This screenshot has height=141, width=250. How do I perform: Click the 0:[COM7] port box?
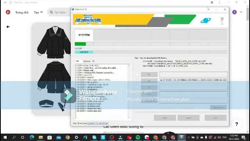coord(84,52)
